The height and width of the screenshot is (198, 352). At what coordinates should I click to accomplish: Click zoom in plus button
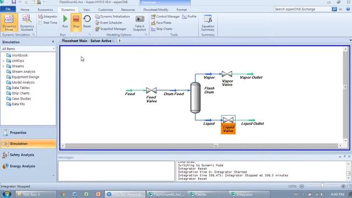pos(343,186)
